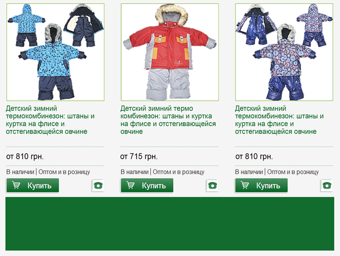
Task: Click 'от 715 грн.' price text
Action: (x=139, y=156)
